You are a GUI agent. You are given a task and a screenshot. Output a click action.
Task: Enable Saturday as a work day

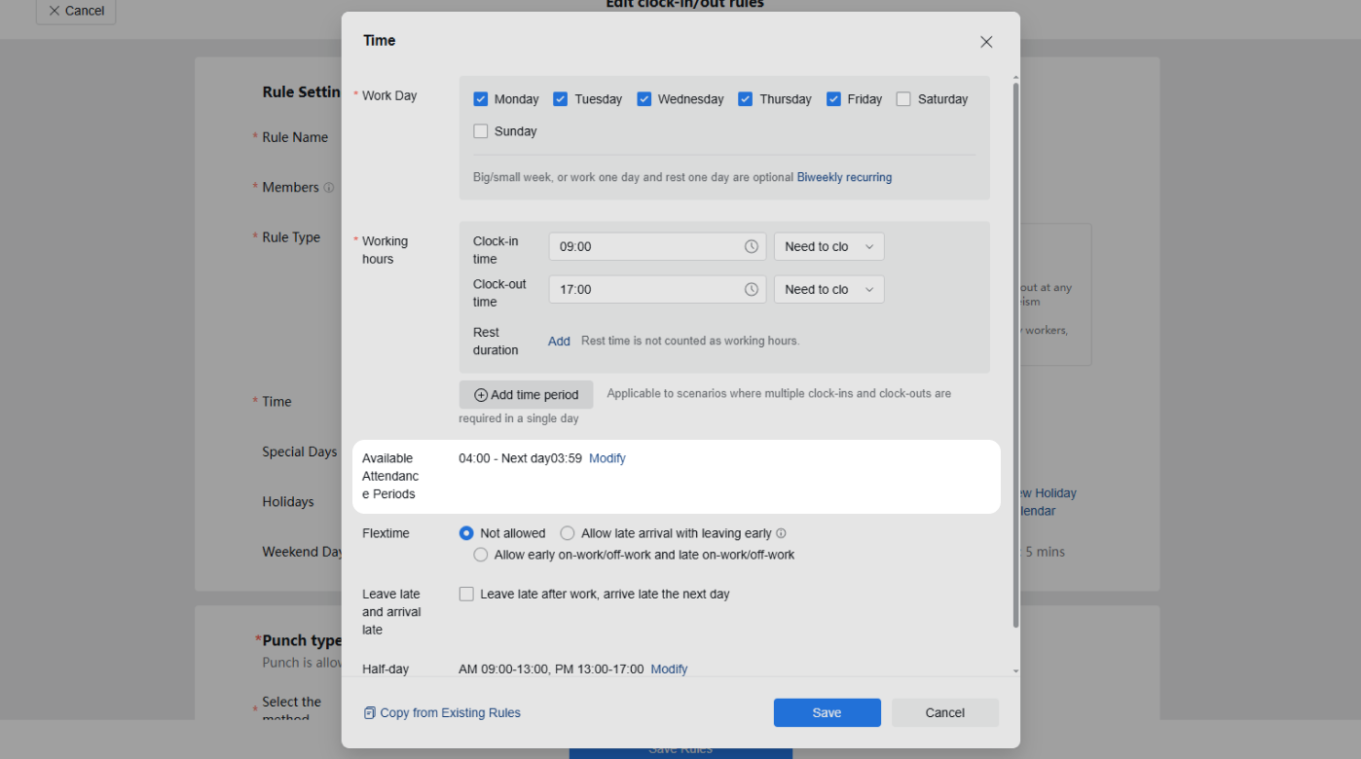click(903, 99)
